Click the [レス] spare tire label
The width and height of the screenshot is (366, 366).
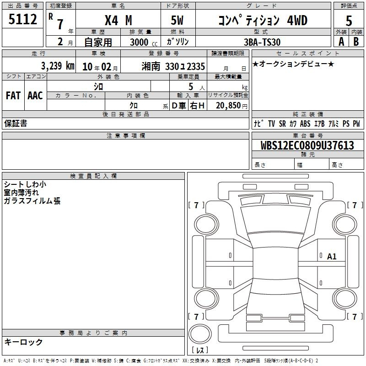click(200, 350)
